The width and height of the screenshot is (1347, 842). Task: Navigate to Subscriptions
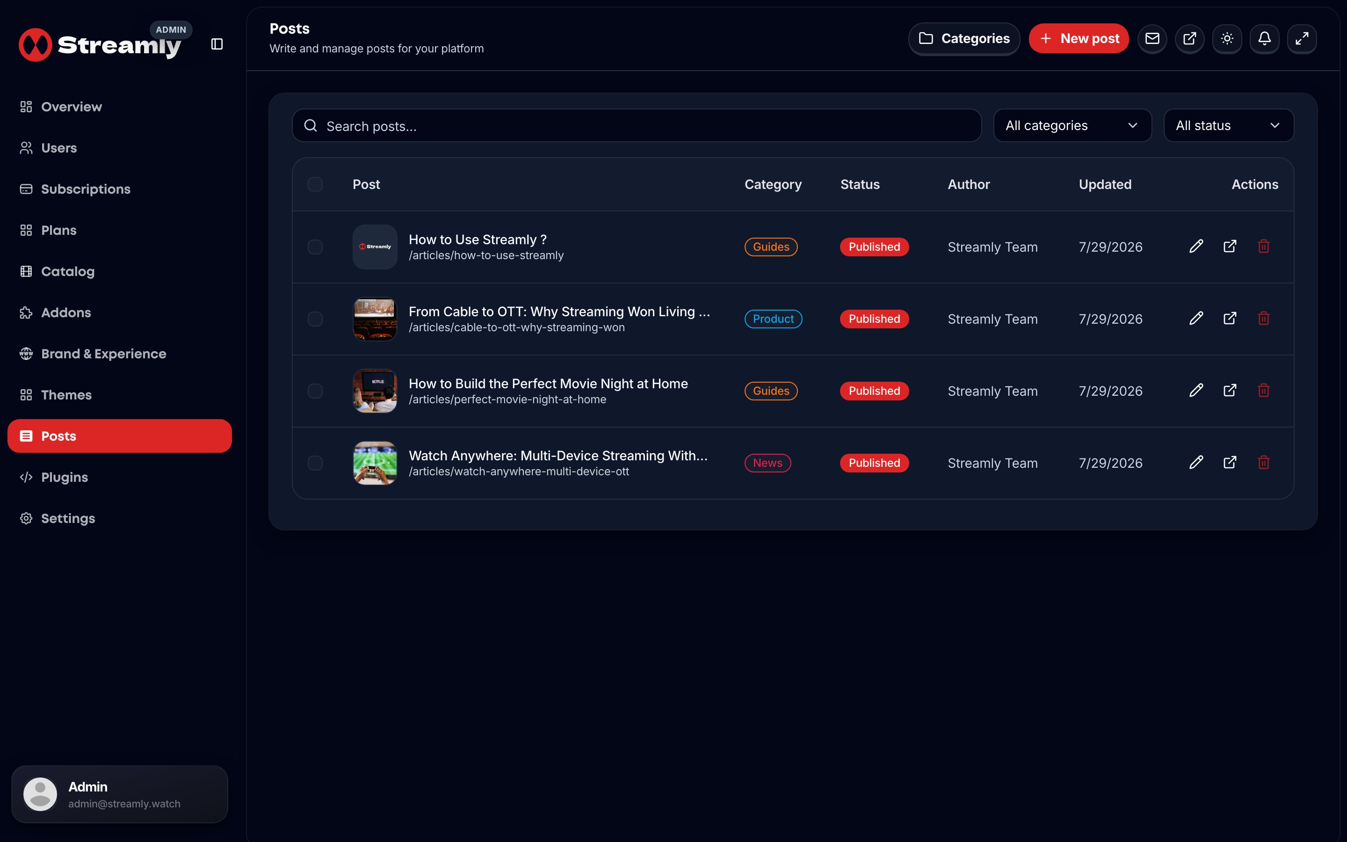120,189
